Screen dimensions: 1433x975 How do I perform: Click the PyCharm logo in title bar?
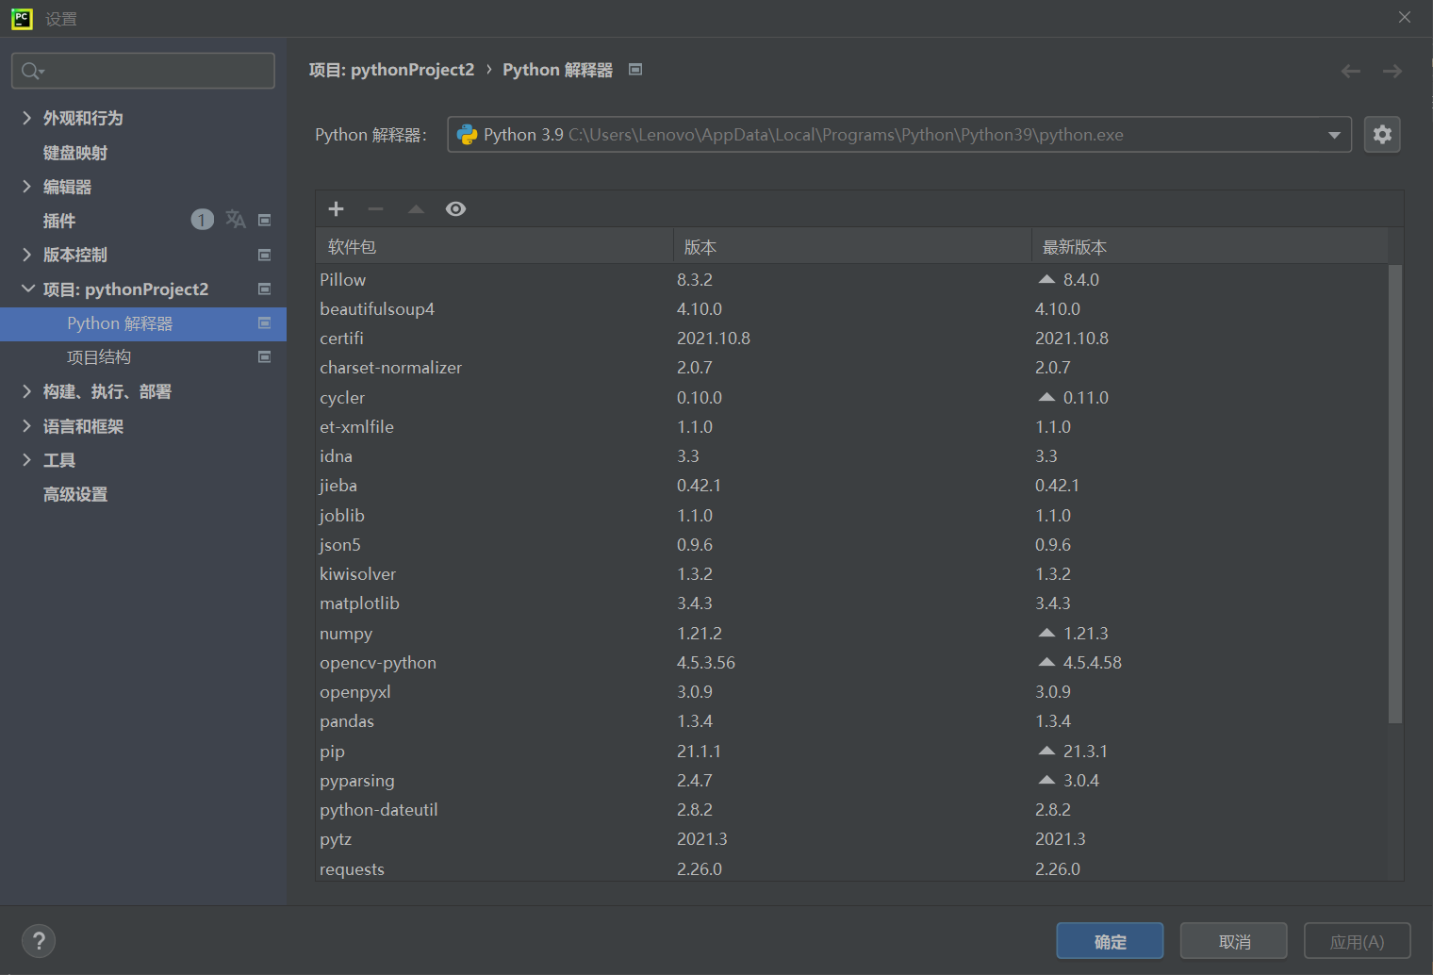(x=22, y=18)
